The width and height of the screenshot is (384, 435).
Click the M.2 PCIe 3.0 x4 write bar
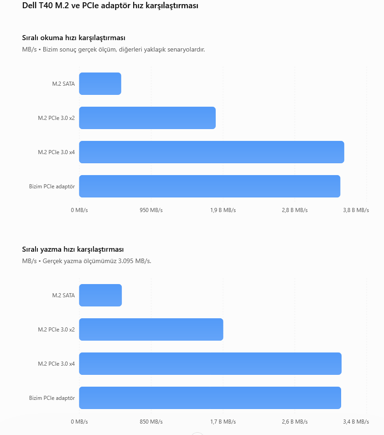(x=210, y=364)
